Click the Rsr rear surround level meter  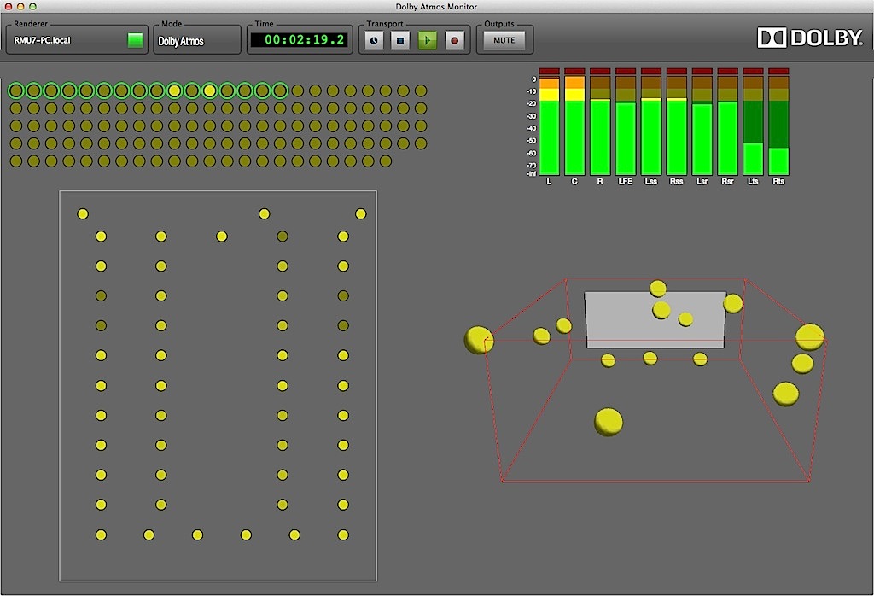pos(727,121)
